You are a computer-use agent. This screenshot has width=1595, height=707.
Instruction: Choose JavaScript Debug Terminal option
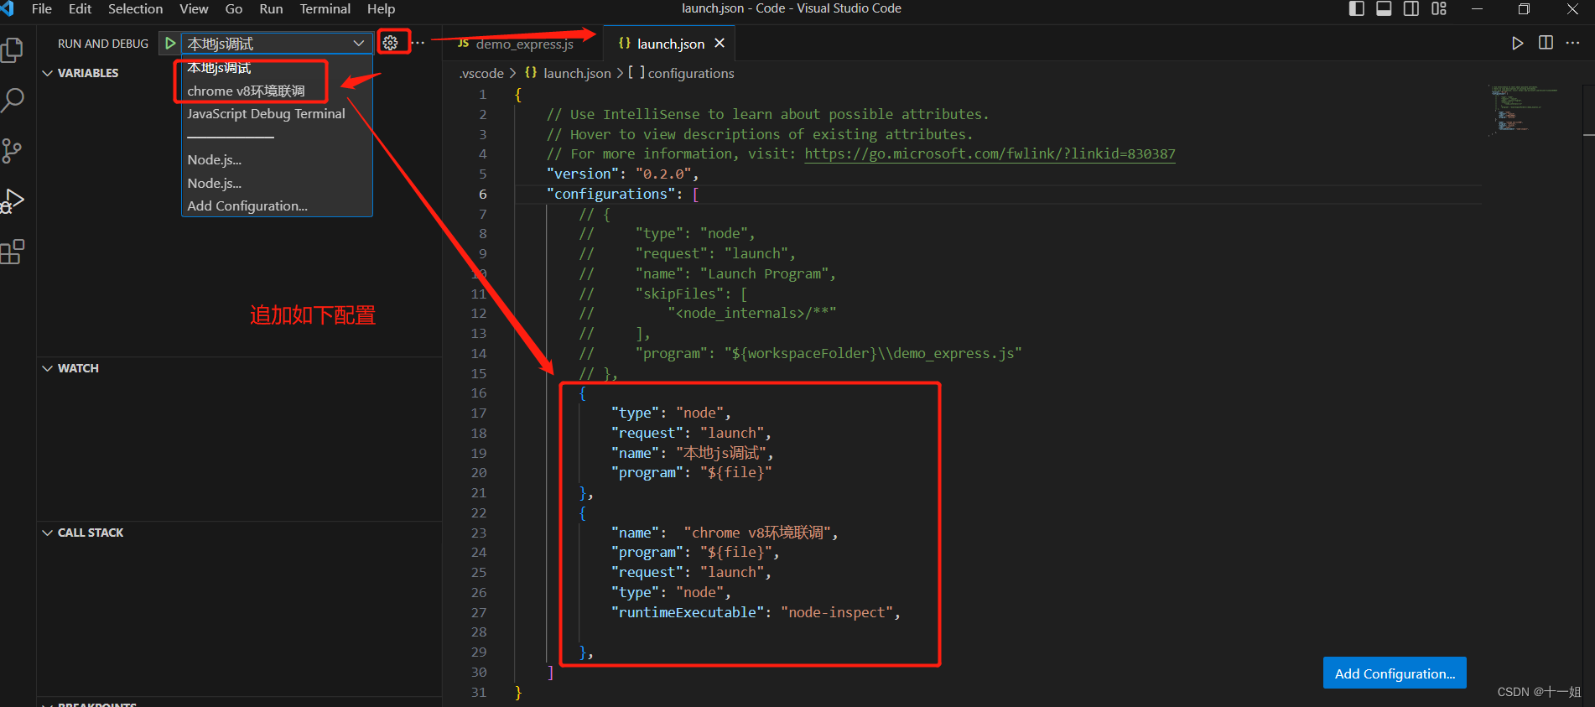pyautogui.click(x=277, y=114)
